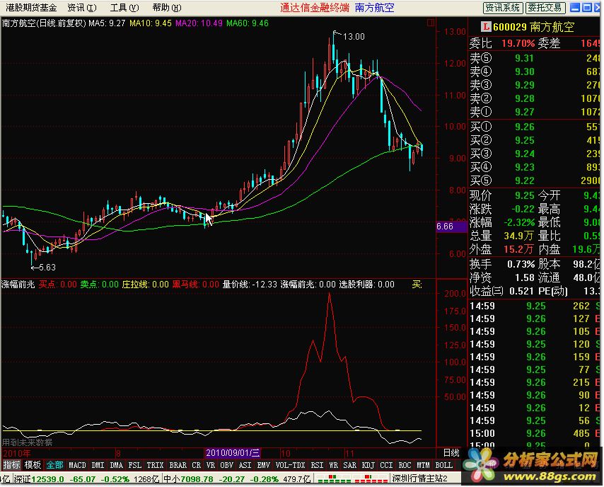
Task: Select the TRIX indicator
Action: [x=155, y=465]
